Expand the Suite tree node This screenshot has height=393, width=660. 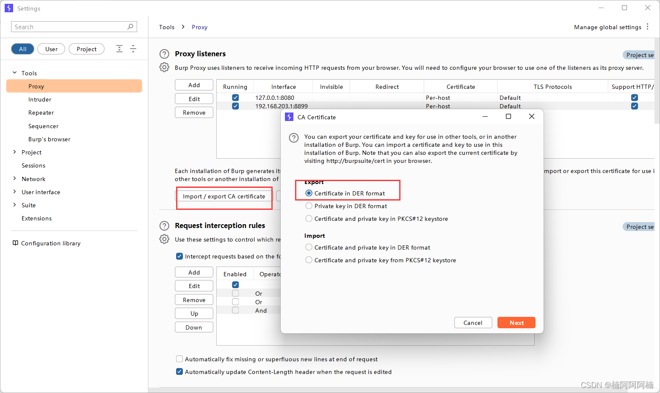tap(15, 205)
